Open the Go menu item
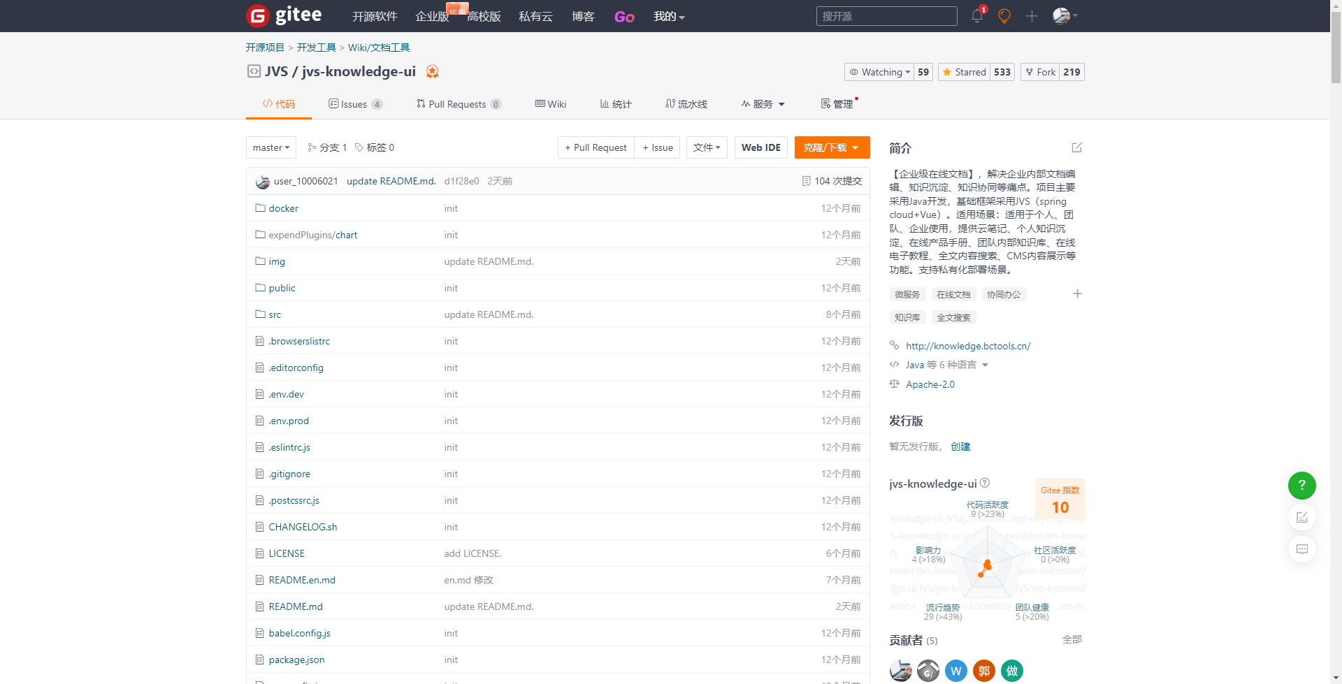The height and width of the screenshot is (684, 1342). [x=624, y=17]
